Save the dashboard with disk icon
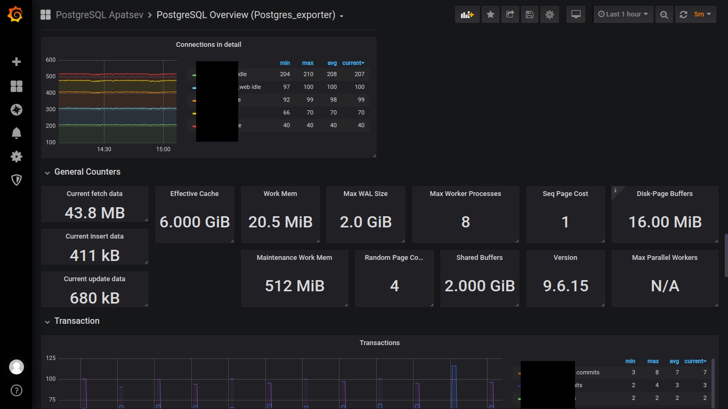The image size is (728, 409). [529, 14]
